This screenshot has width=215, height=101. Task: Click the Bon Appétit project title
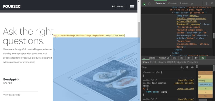(11, 79)
